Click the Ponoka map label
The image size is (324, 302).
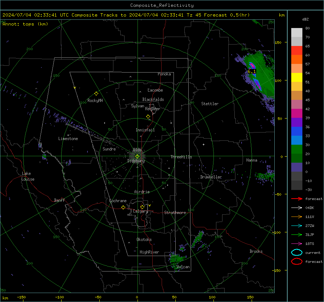pos(164,74)
